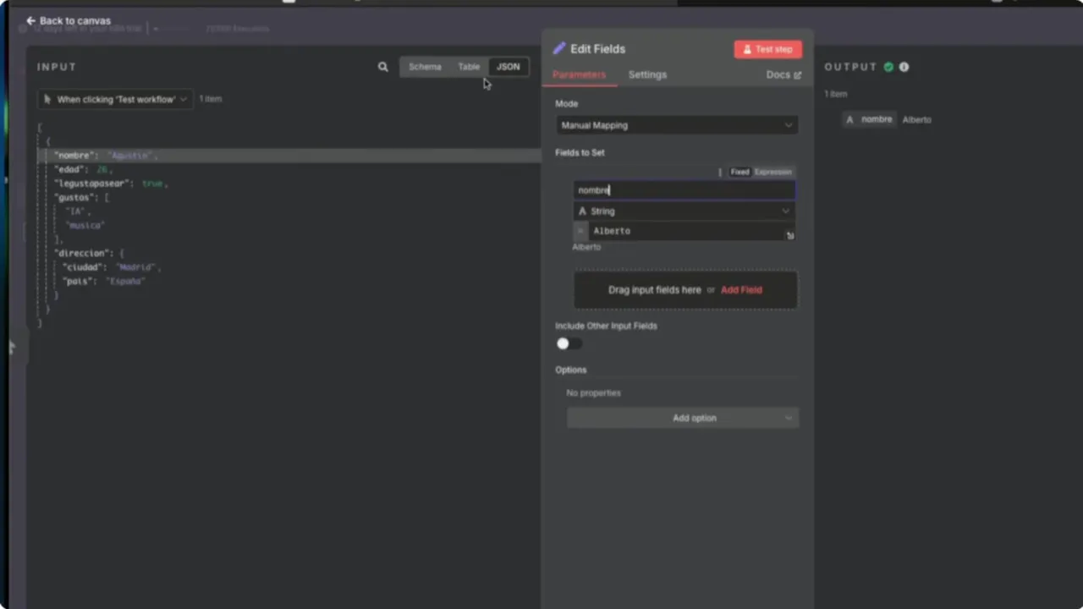Switch input view to Table

pyautogui.click(x=469, y=67)
